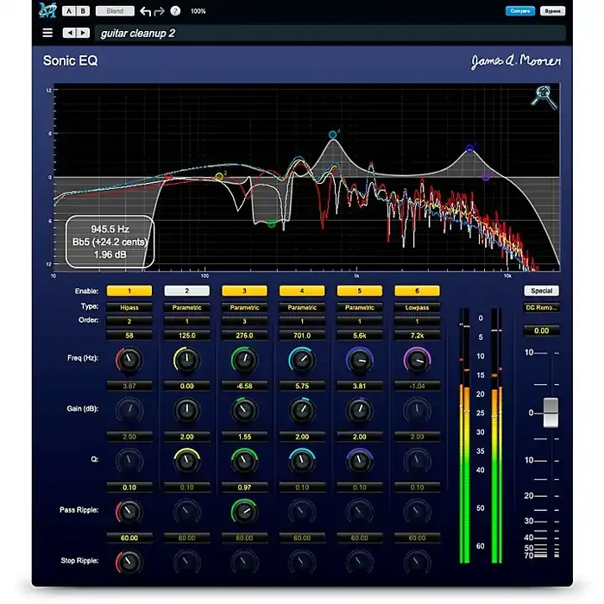Viewport: 604px width, 604px height.
Task: Click the Compare button
Action: pyautogui.click(x=520, y=11)
